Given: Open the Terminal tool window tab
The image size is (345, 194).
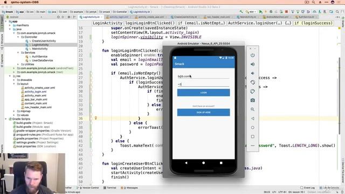Looking at the screenshot, I should [x=110, y=188].
